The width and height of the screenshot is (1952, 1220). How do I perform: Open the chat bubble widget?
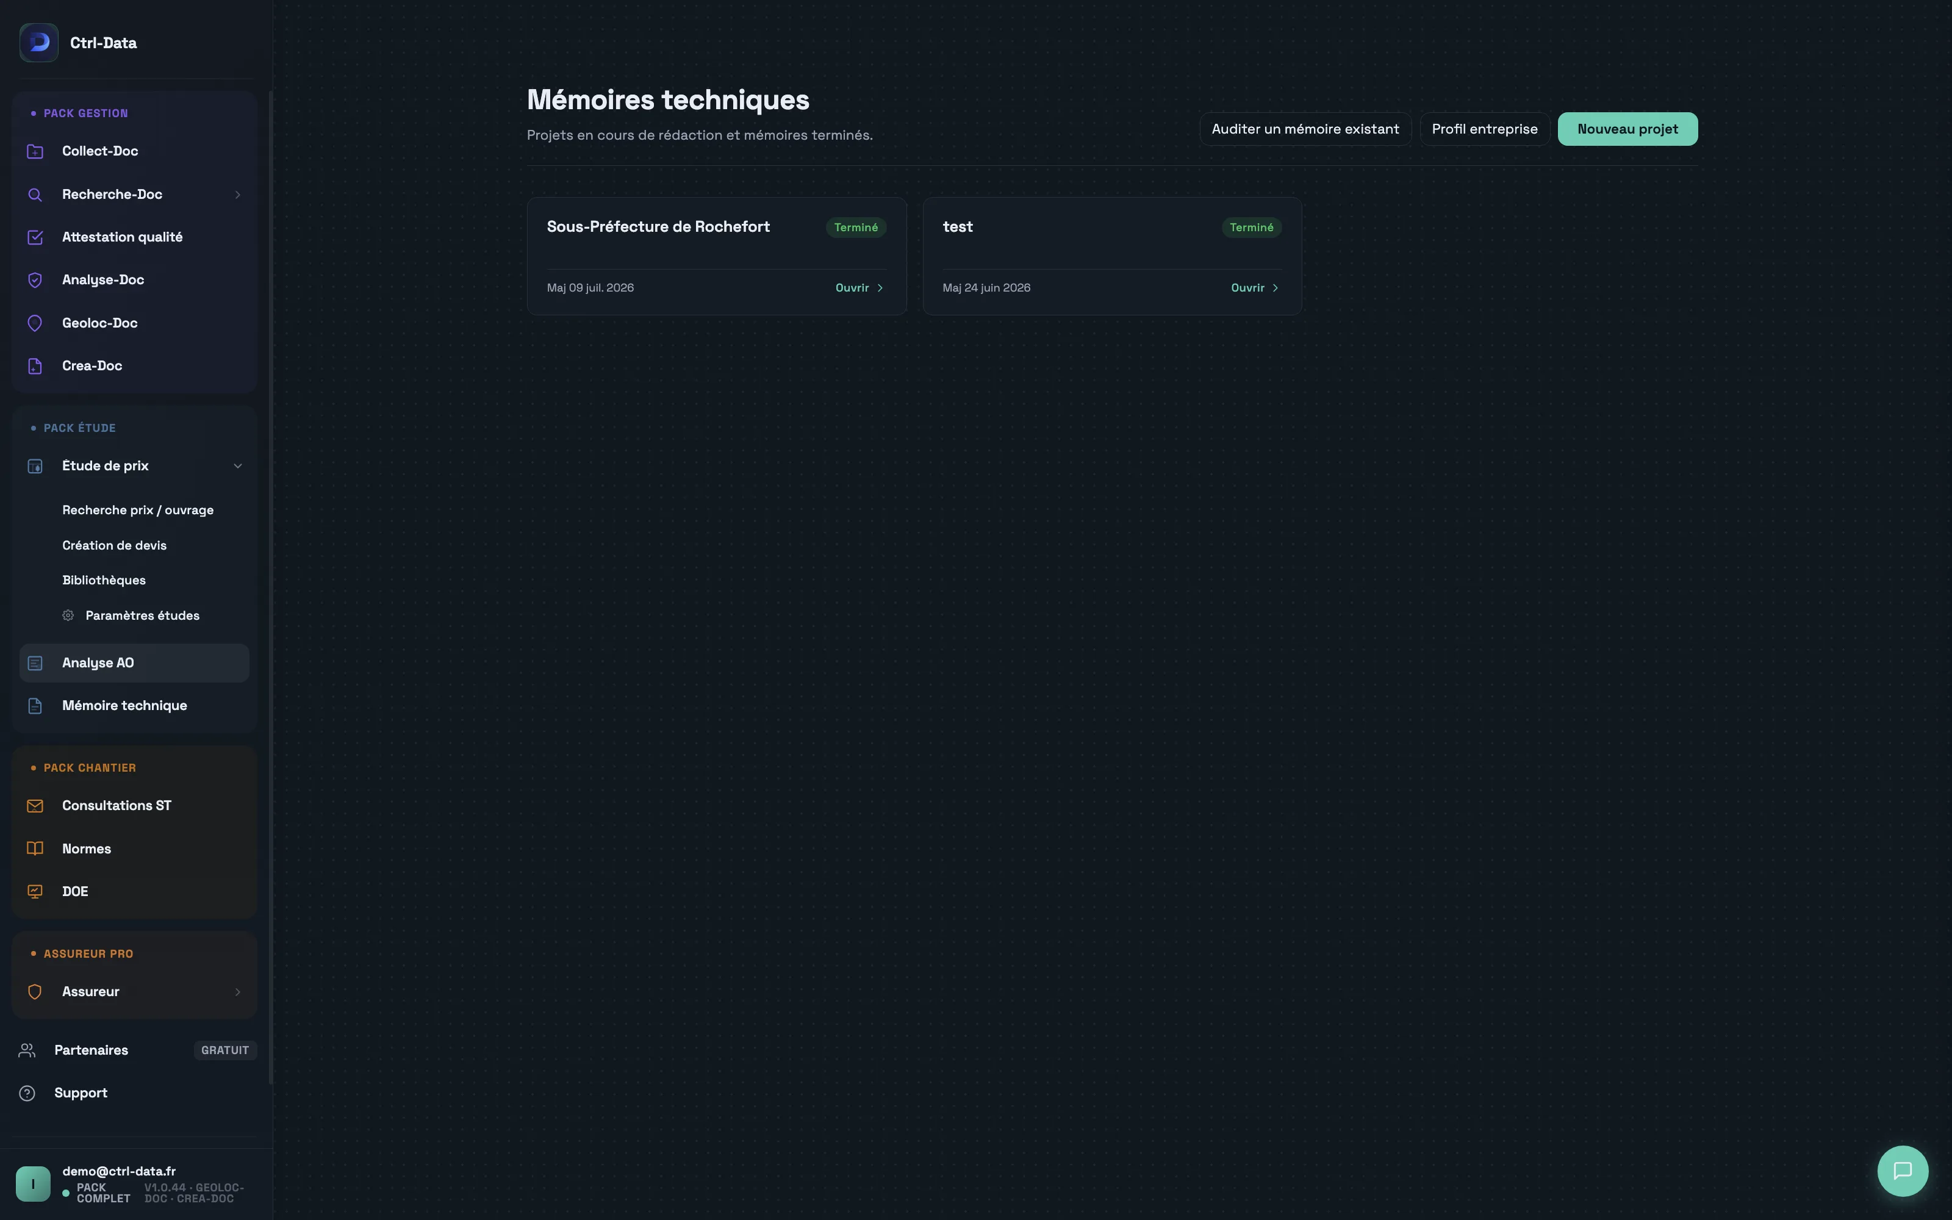(1903, 1170)
